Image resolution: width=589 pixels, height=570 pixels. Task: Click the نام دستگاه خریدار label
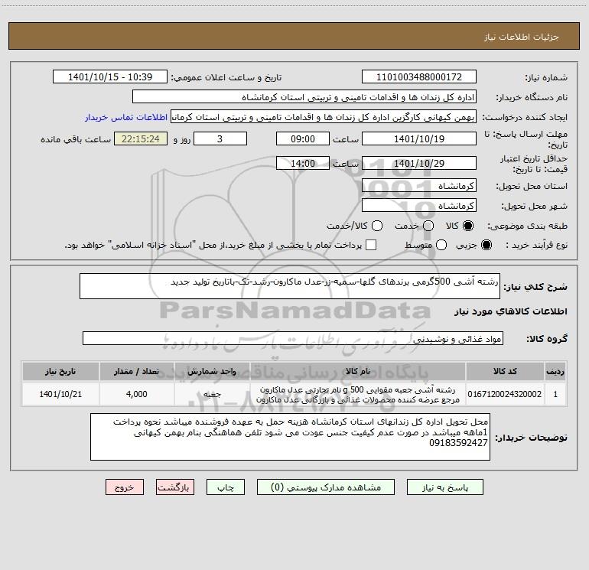pos(532,98)
